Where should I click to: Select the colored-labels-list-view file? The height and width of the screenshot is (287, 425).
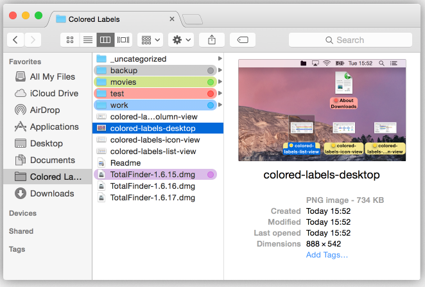pos(158,152)
